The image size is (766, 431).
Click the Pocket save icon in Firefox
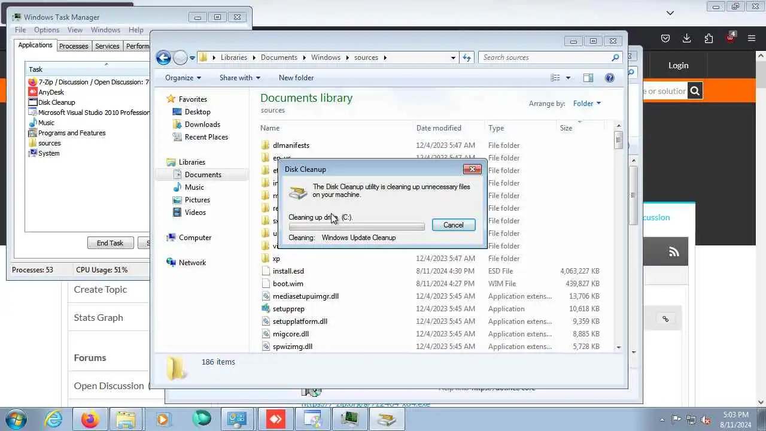(x=665, y=38)
